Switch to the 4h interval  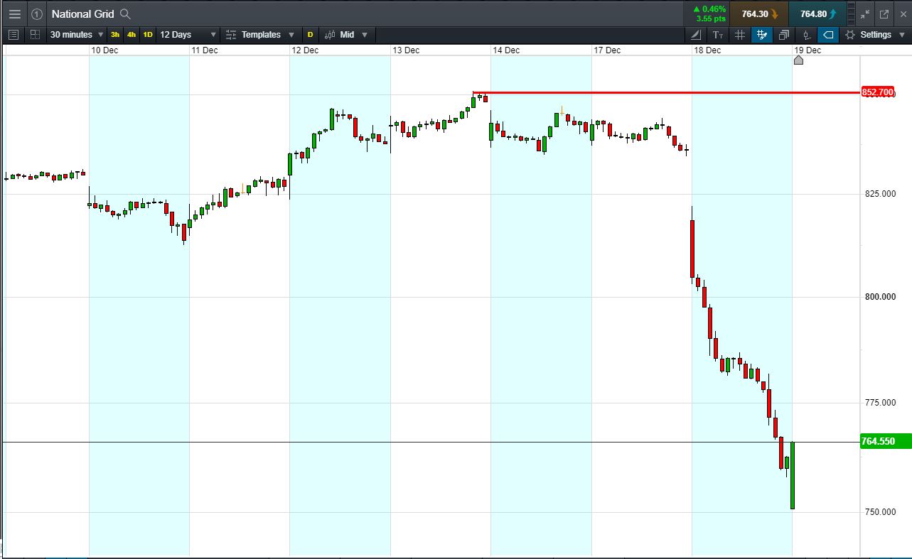[x=132, y=35]
